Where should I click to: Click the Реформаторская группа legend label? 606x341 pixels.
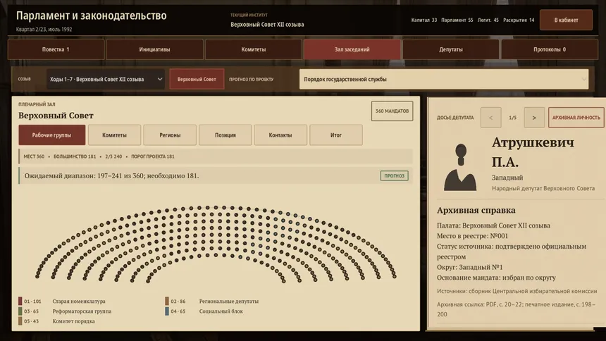click(82, 311)
